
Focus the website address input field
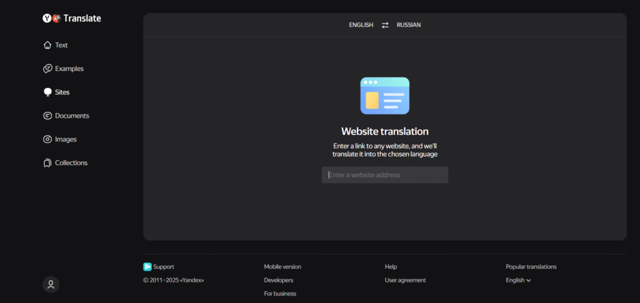click(385, 175)
